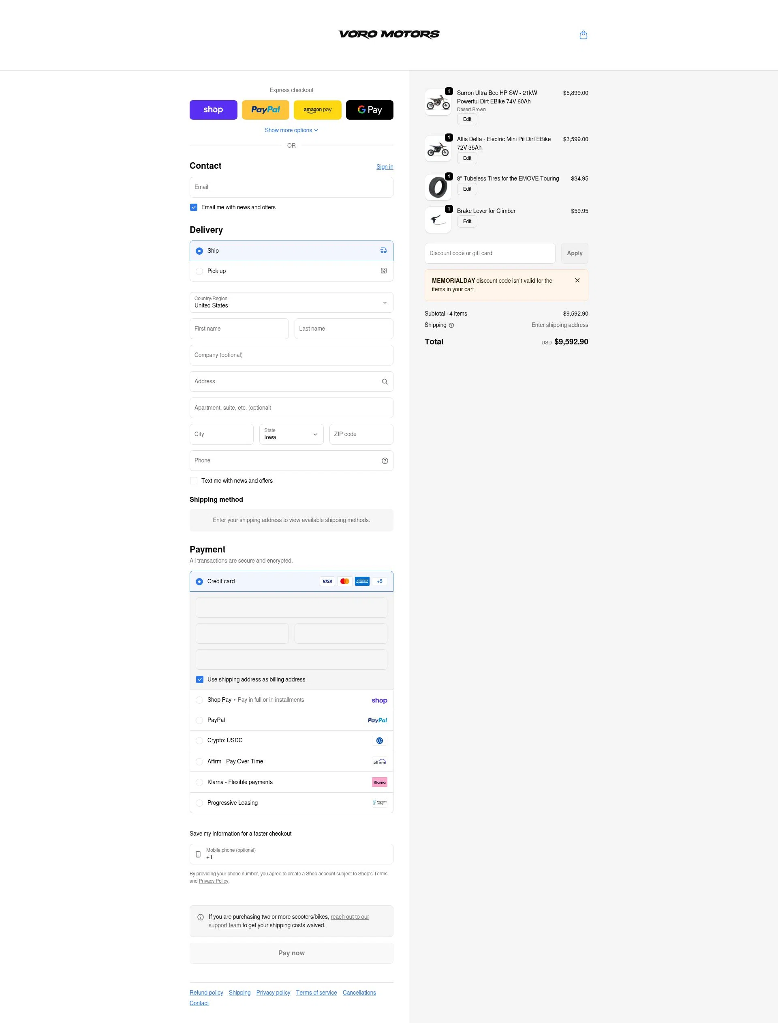Uncheck use shipping address as billing address
This screenshot has height=1023, width=778.
click(x=200, y=679)
